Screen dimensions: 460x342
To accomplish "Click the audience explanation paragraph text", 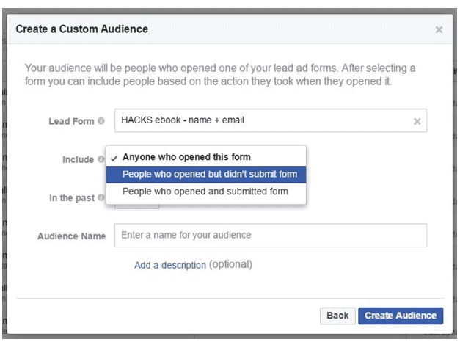I will tap(220, 74).
